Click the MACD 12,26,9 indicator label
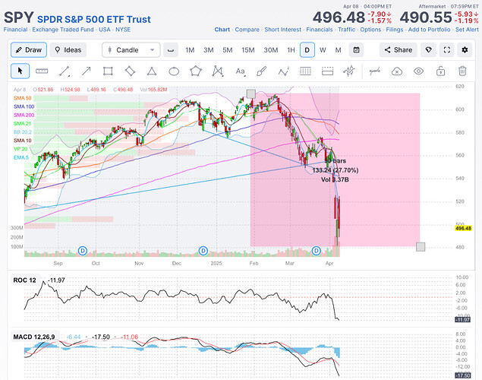This screenshot has width=482, height=380. click(x=34, y=337)
